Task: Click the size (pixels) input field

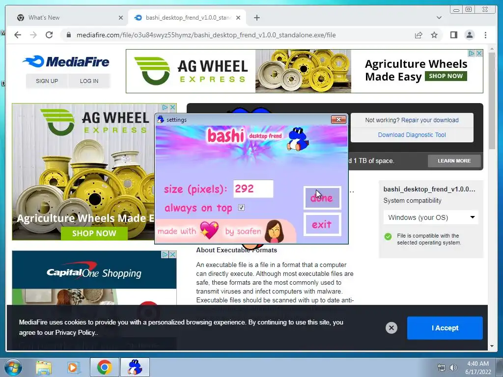Action: click(253, 188)
